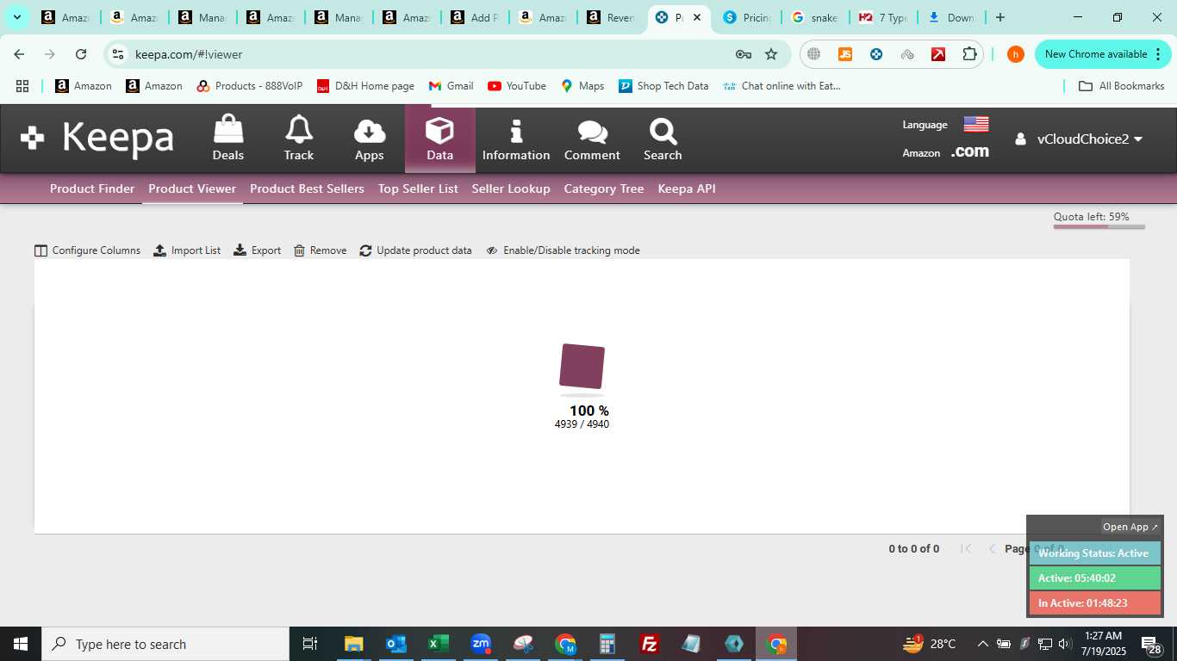
Task: Open the tab search dropdown
Action: tap(16, 17)
